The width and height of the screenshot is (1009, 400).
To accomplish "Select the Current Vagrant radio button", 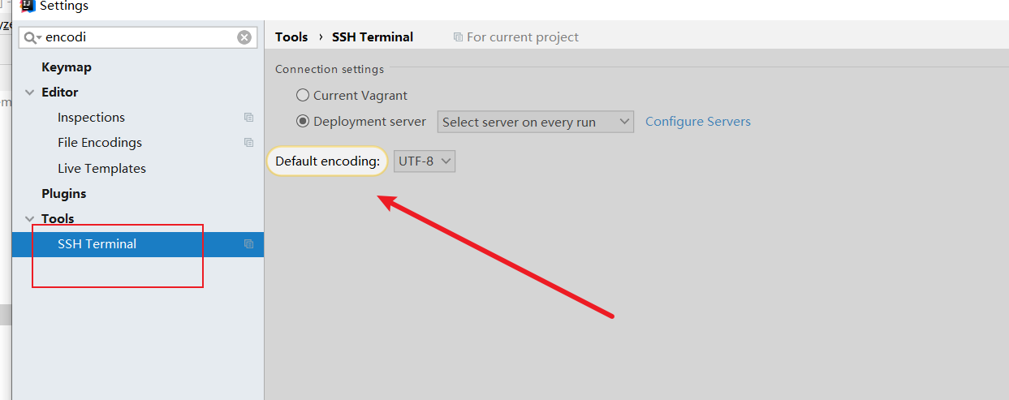I will [x=303, y=96].
